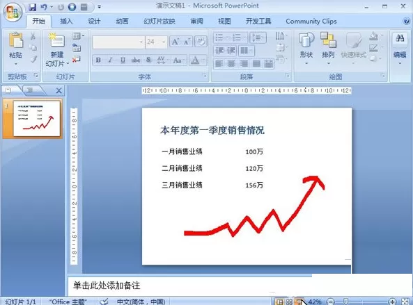Close the slides pane with X
Screen dimensions: 413x305
[x=59, y=90]
